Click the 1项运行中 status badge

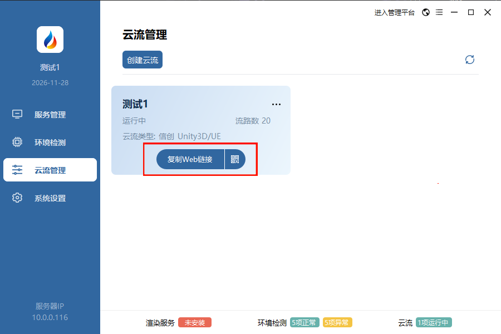pos(434,322)
